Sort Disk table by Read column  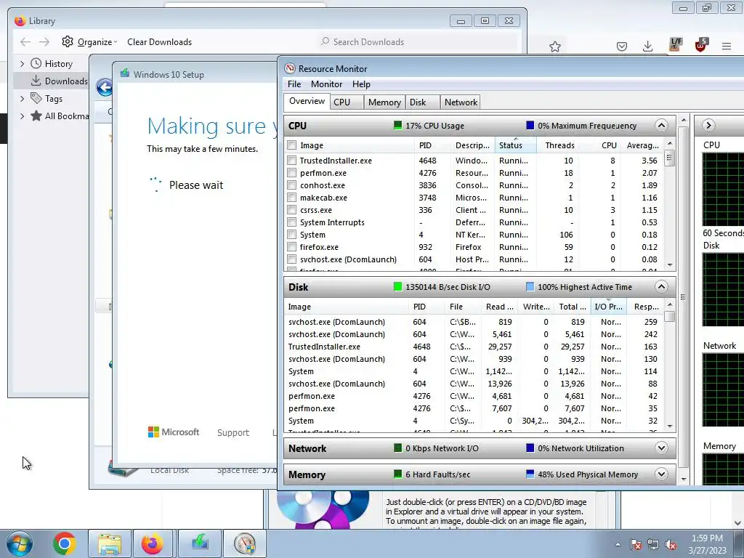(x=499, y=307)
